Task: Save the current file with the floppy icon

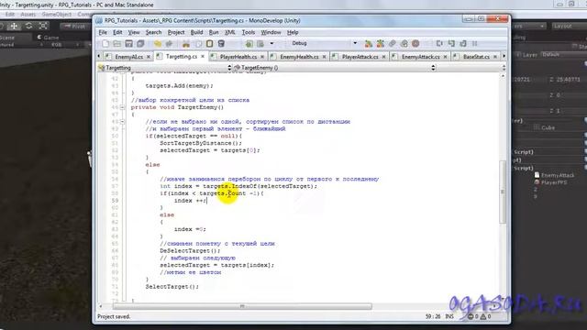Action: tap(128, 44)
